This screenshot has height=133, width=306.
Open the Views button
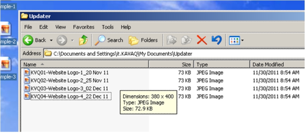234,40
